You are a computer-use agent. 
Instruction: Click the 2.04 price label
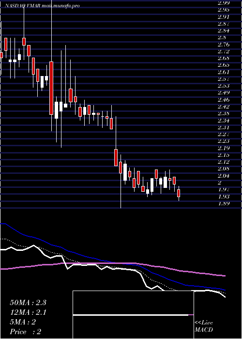(x=223, y=176)
